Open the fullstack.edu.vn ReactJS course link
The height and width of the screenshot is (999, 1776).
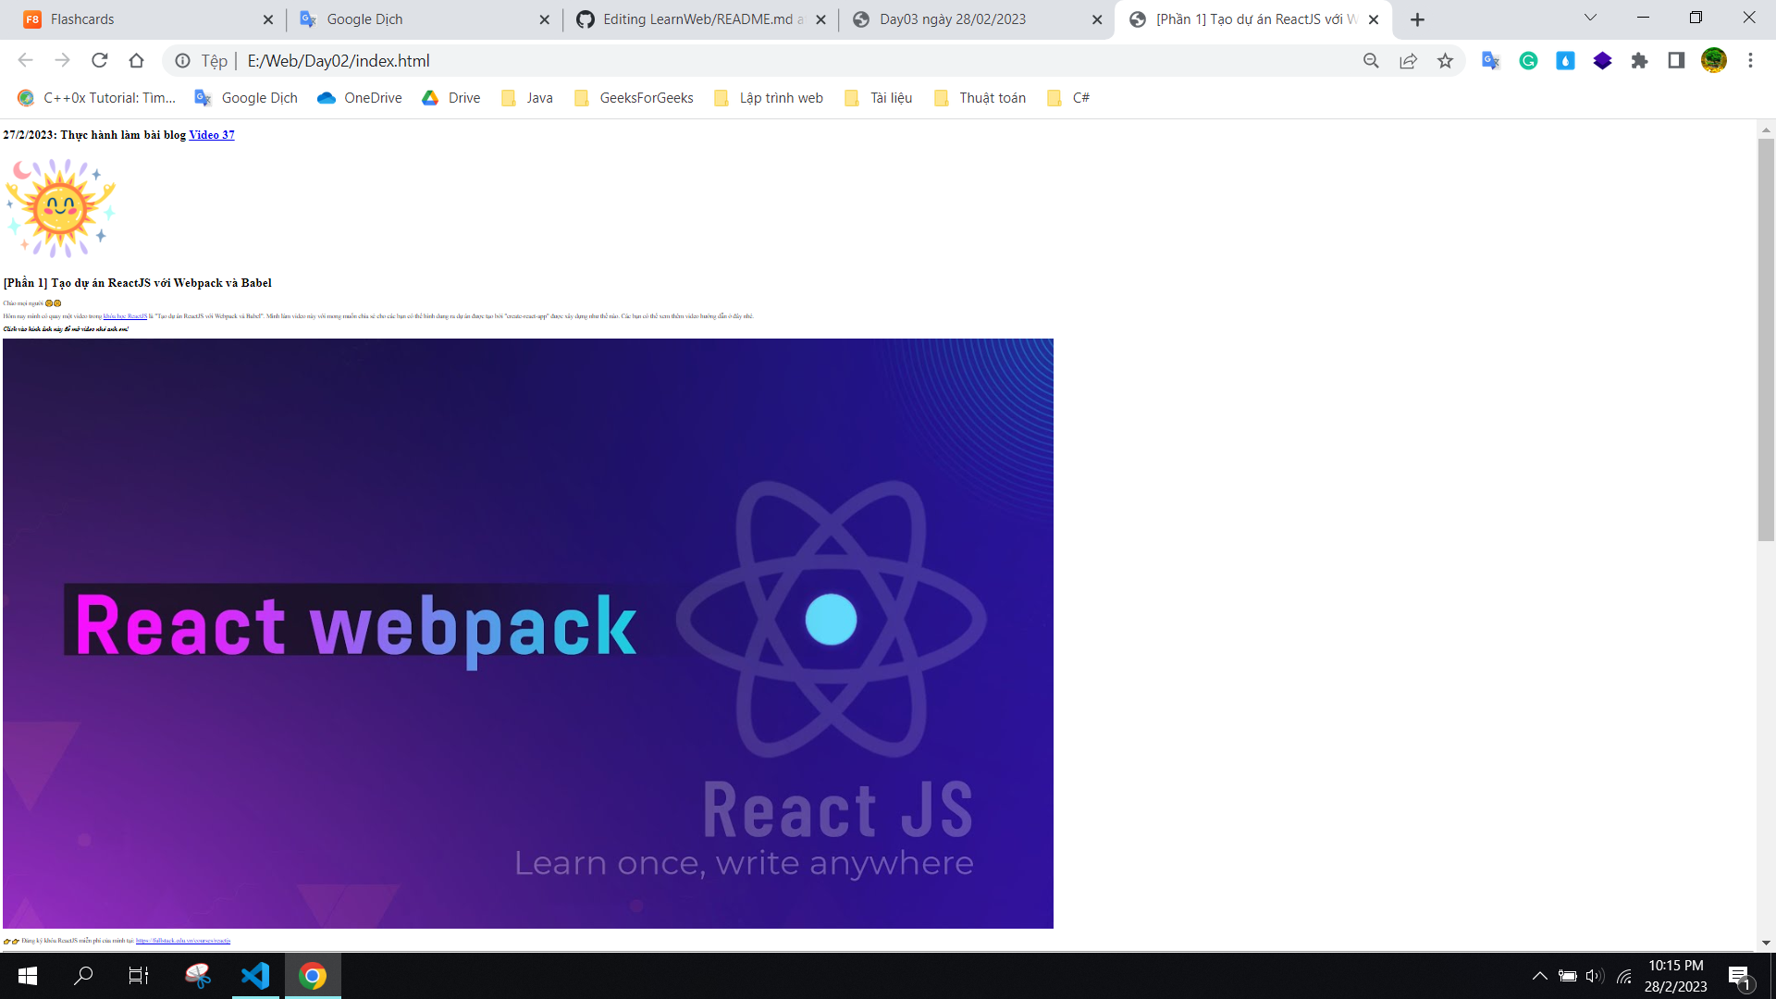[183, 940]
